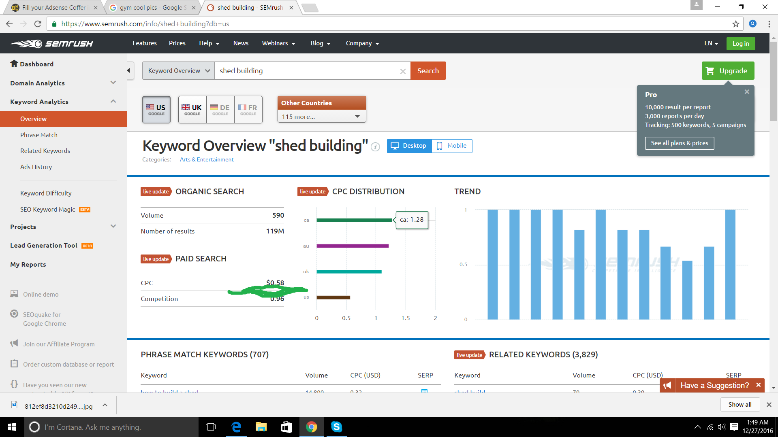Click the orange Search button
778x437 pixels.
click(x=428, y=71)
